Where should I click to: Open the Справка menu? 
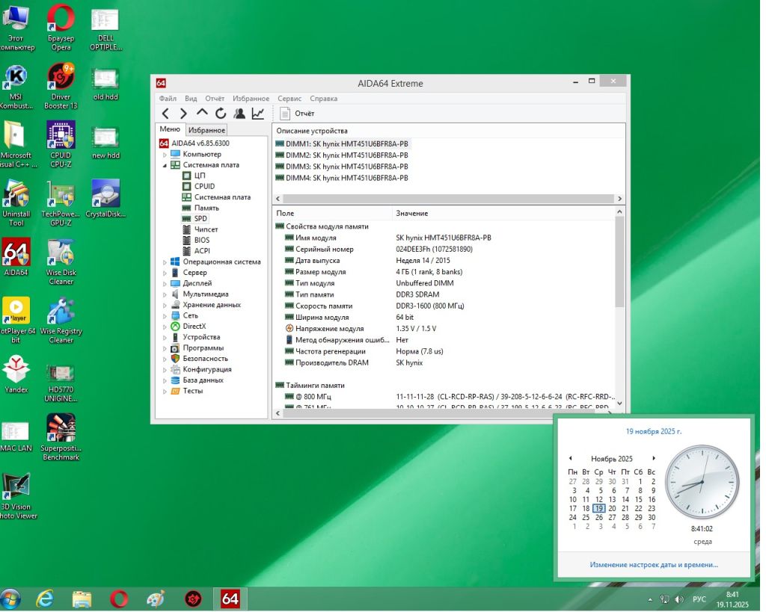pos(323,99)
